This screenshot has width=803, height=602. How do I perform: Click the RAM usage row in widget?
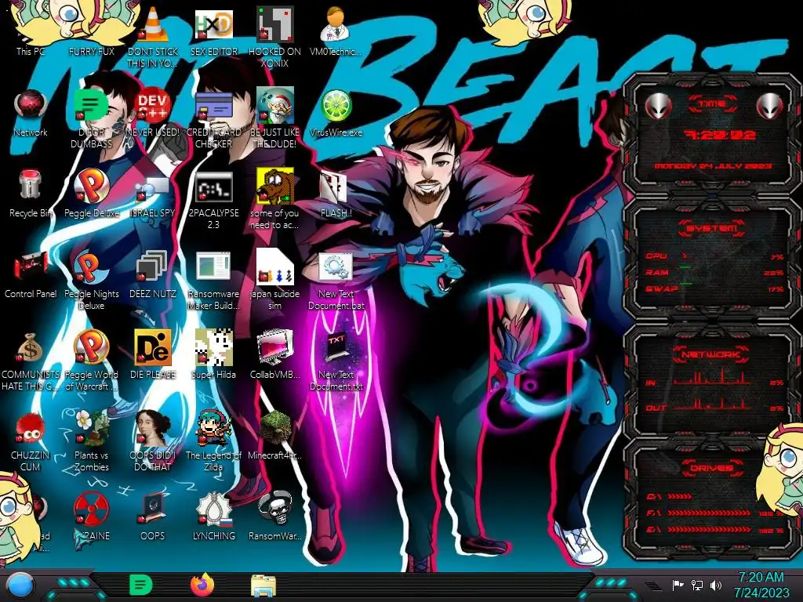pos(715,272)
